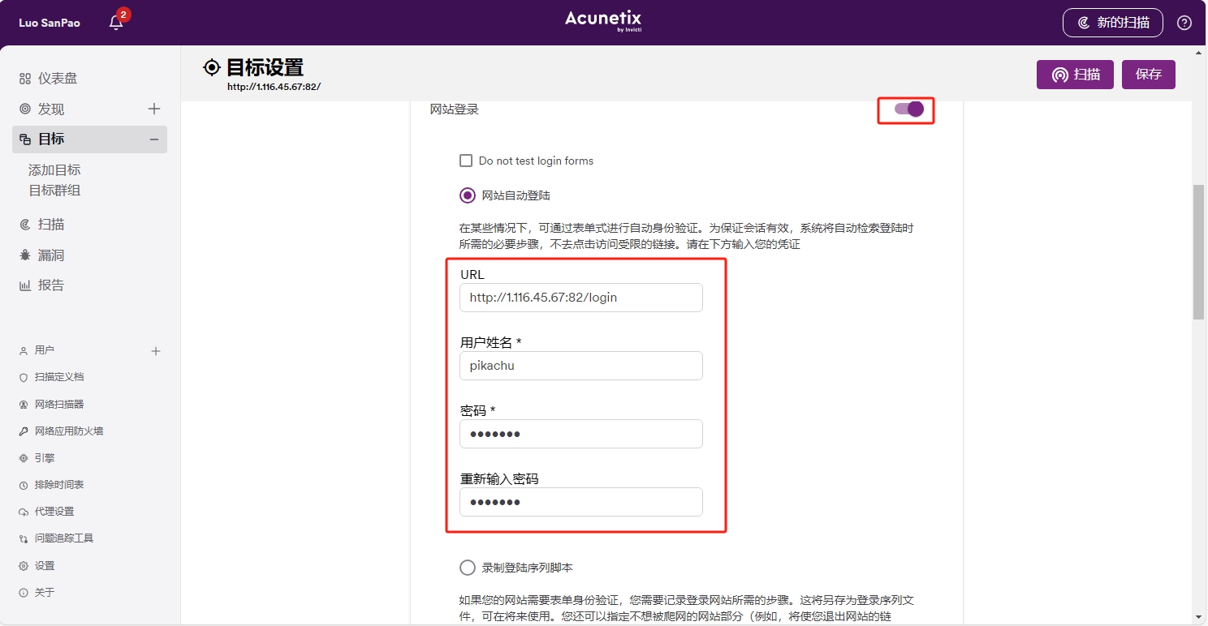Open the 发现 menu item
The image size is (1208, 626).
51,109
